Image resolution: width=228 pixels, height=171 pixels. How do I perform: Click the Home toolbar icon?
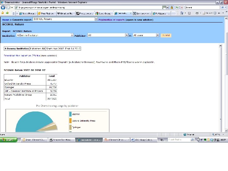[x=182, y=13]
